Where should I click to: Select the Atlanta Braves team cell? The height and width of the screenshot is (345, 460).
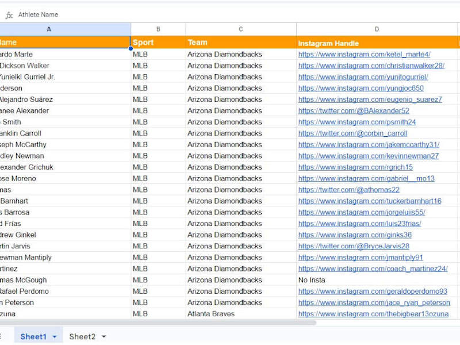(x=241, y=314)
